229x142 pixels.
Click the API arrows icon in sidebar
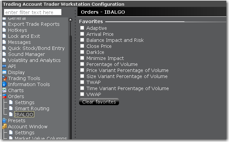(4, 66)
